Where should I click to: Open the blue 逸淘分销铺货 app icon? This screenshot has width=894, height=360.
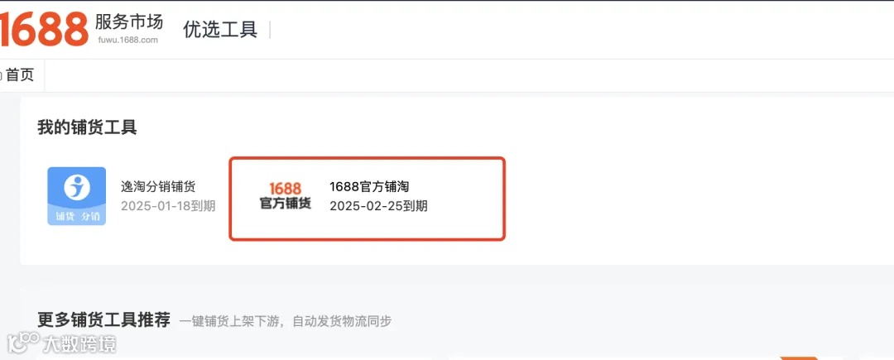[x=76, y=196]
